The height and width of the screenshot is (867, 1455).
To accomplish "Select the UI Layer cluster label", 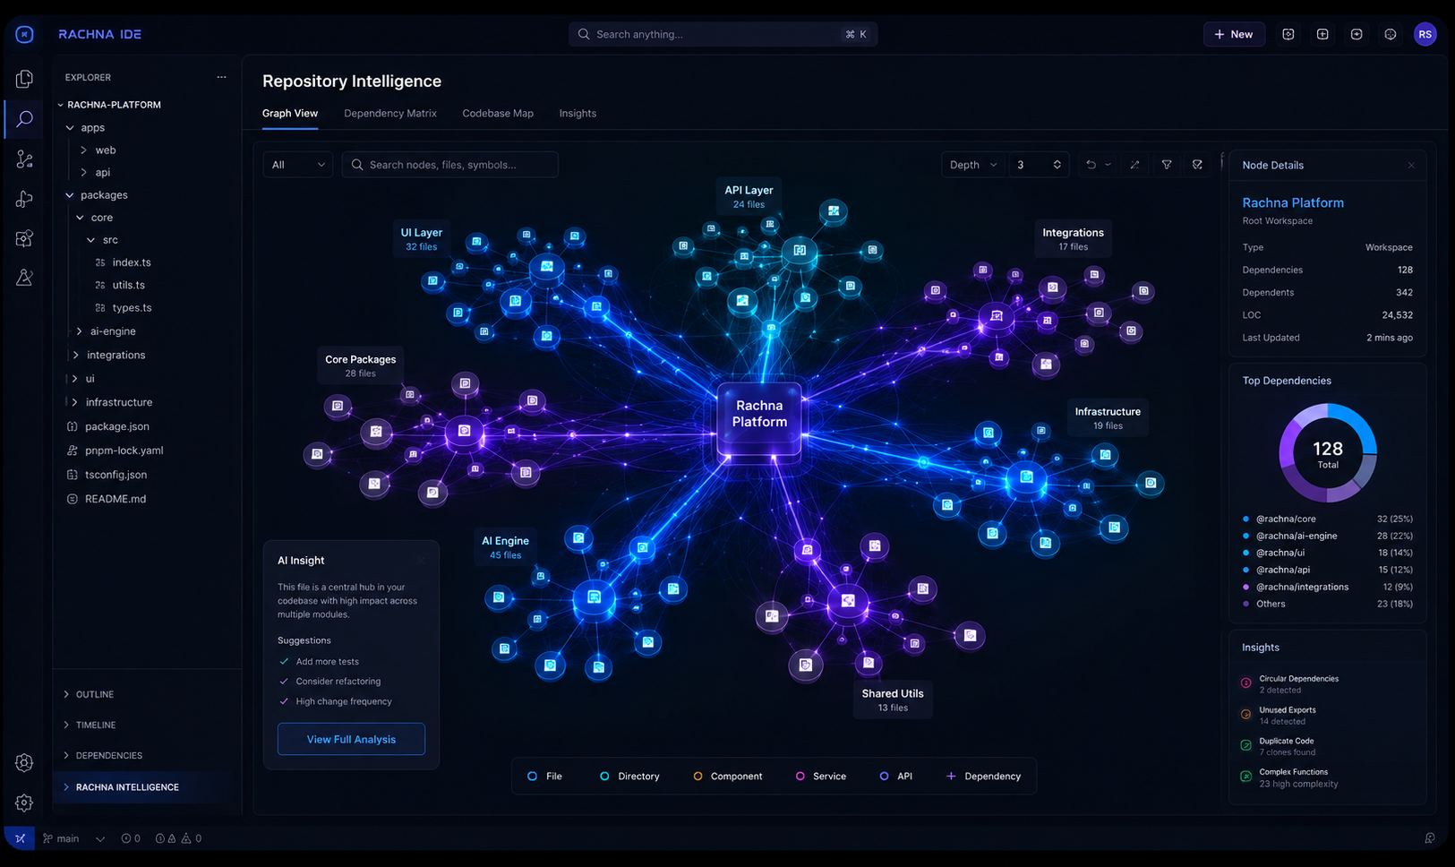I will [x=421, y=239].
